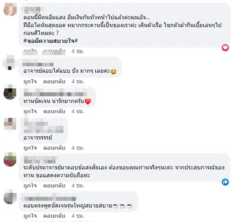Screen dimensions: 232x222
Task: Reply to the ขอแสดงความนับถือค่ะ comment
Action: click(54, 185)
